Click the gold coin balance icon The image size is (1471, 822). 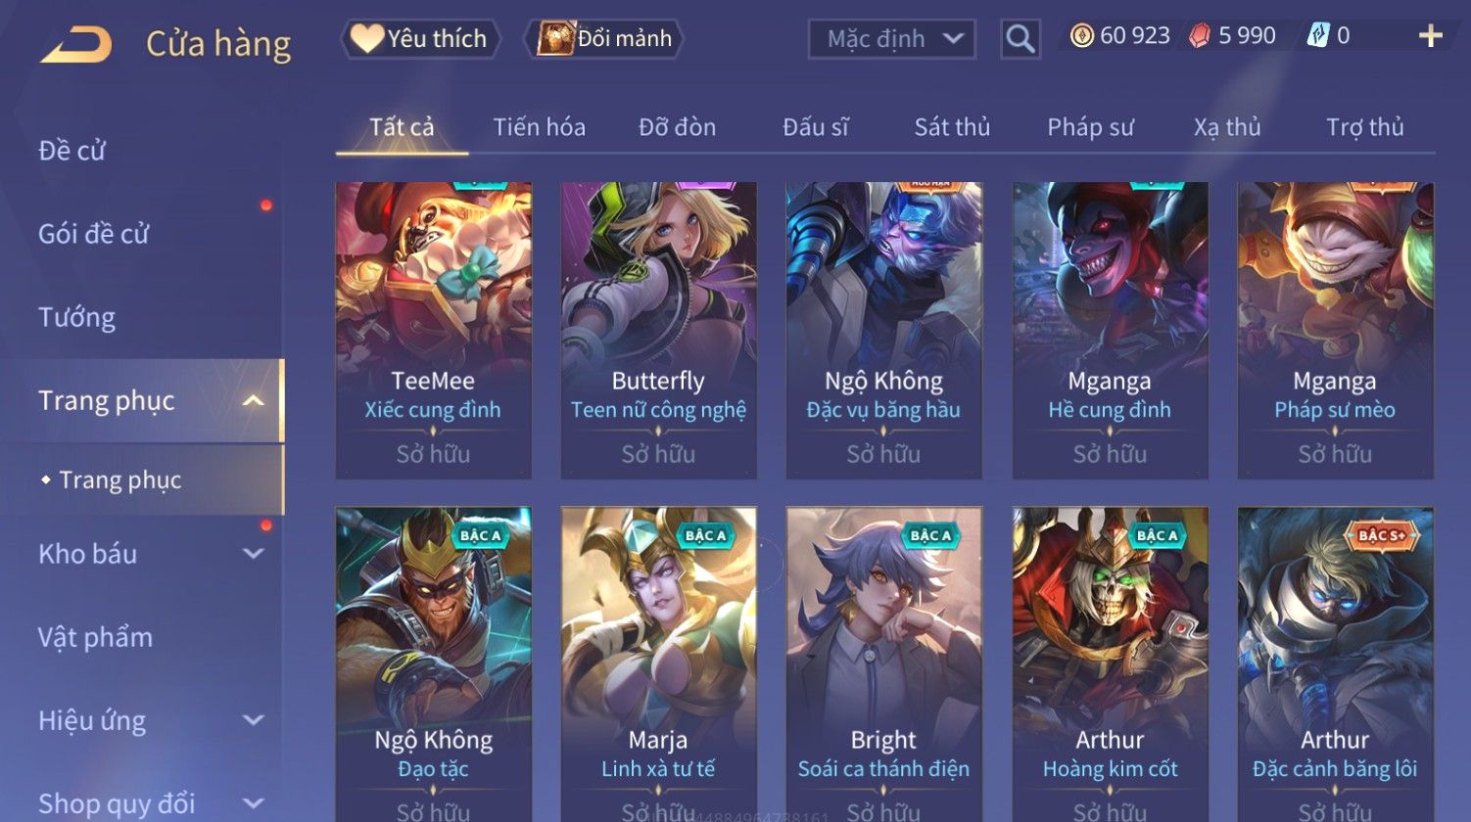pos(1081,36)
